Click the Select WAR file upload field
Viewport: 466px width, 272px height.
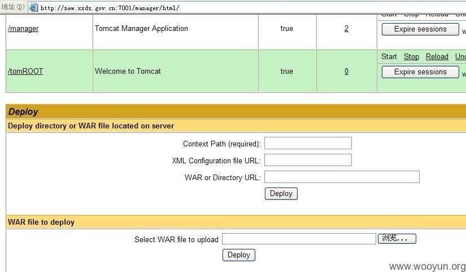tap(299, 239)
